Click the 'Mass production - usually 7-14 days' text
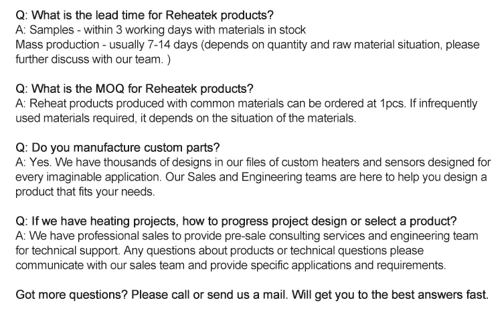 click(106, 44)
